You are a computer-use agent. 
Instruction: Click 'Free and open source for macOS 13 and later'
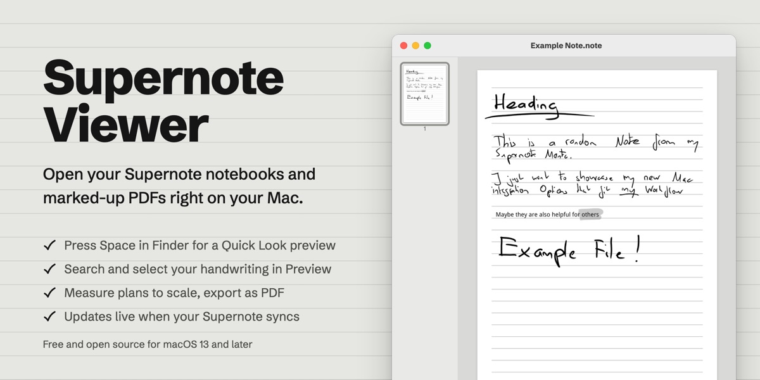tap(148, 345)
